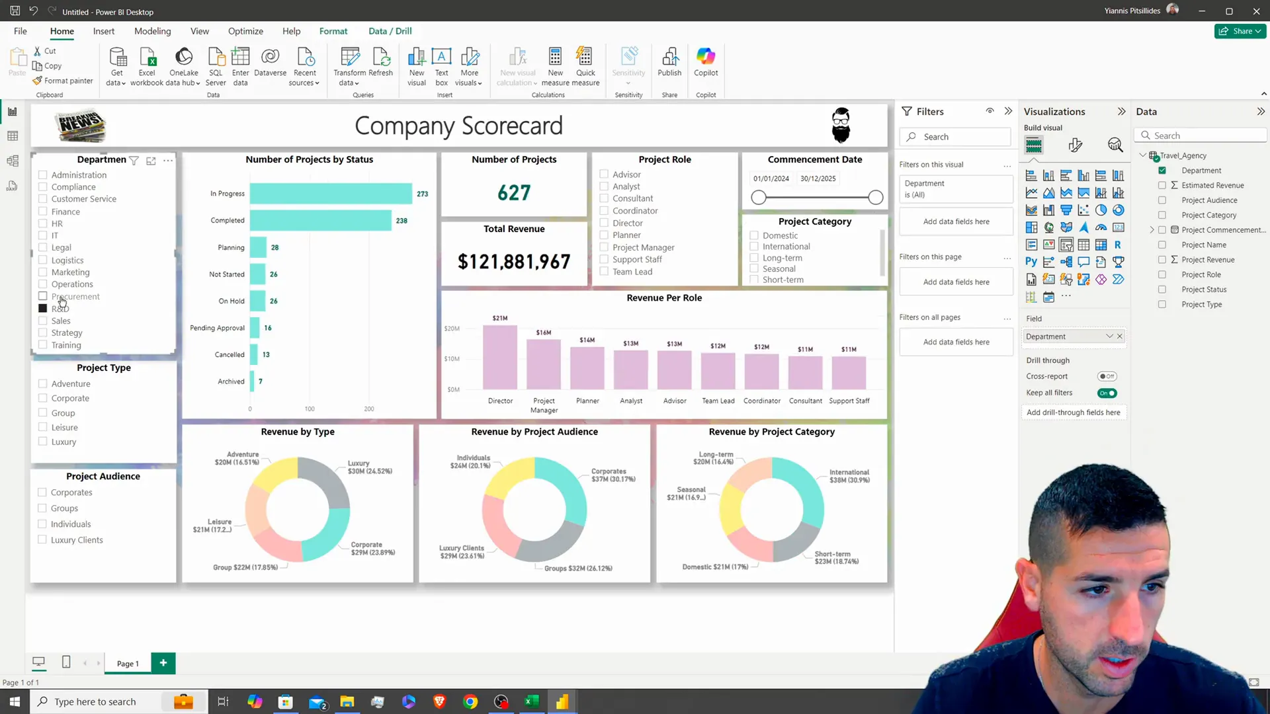The width and height of the screenshot is (1270, 714).
Task: Enable the Luxury project type checkbox
Action: click(43, 442)
